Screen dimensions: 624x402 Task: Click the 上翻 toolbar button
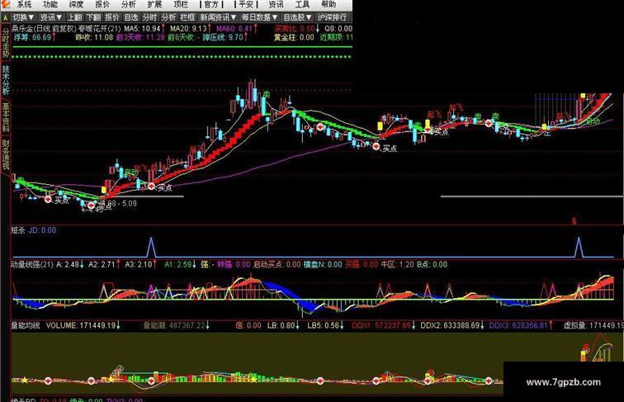coord(74,17)
